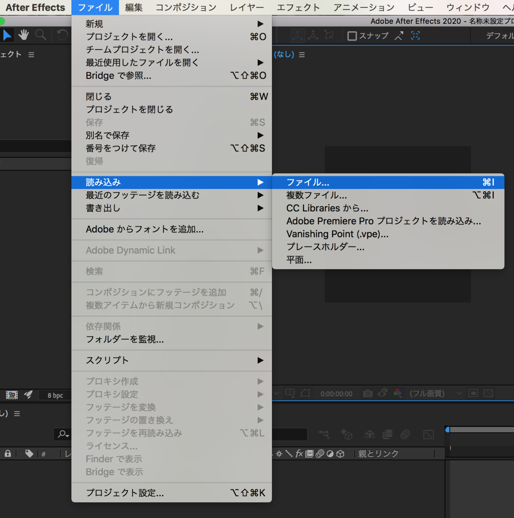This screenshot has width=514, height=518.
Task: Click the shy layers hide icon
Action: (x=369, y=434)
